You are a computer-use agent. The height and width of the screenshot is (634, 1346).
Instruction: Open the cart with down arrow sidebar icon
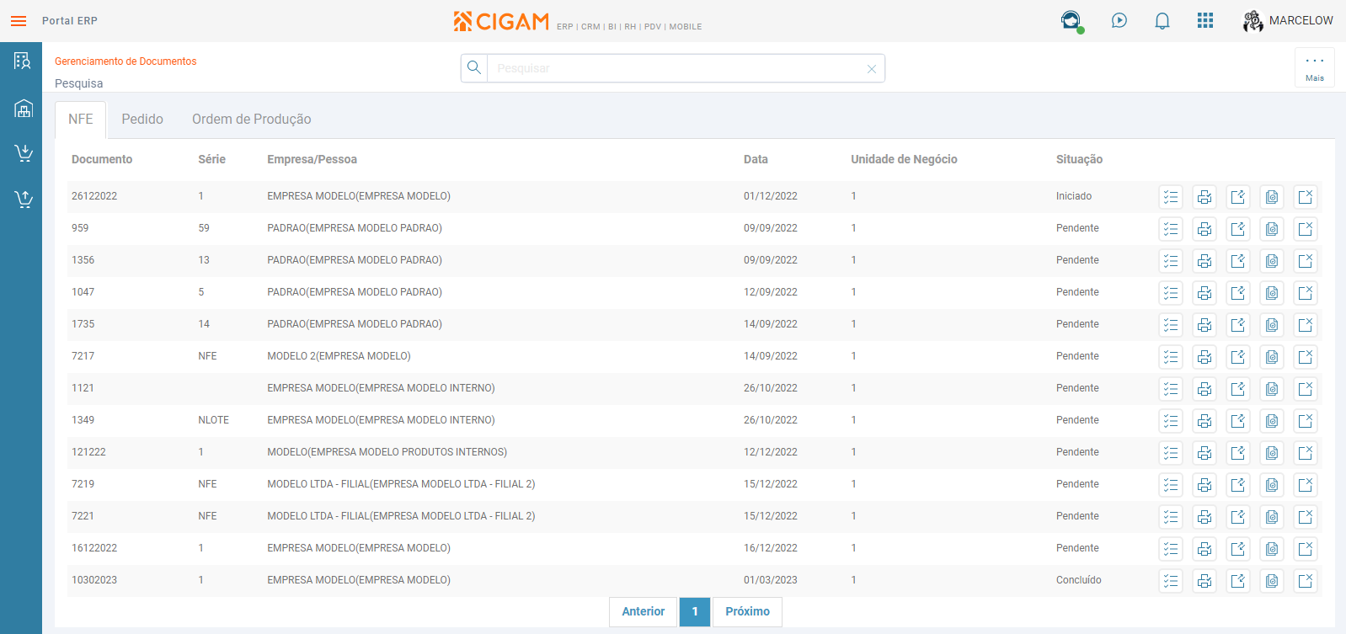pyautogui.click(x=23, y=152)
